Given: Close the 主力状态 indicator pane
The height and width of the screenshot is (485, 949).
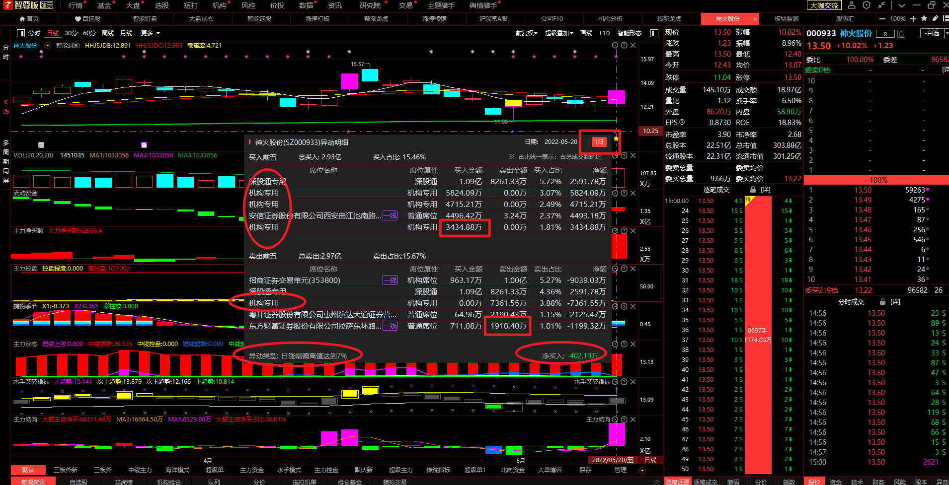Looking at the screenshot, I should click(633, 344).
